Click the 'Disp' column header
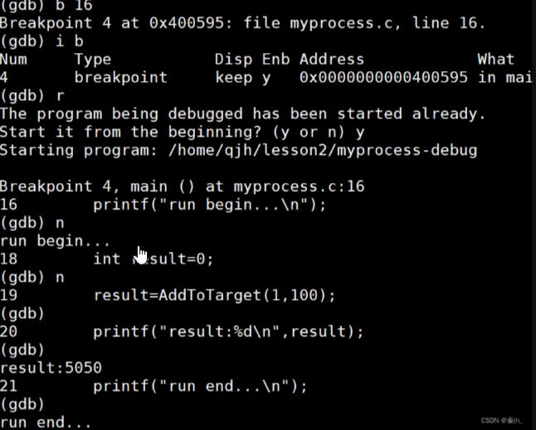The image size is (536, 430). [234, 60]
